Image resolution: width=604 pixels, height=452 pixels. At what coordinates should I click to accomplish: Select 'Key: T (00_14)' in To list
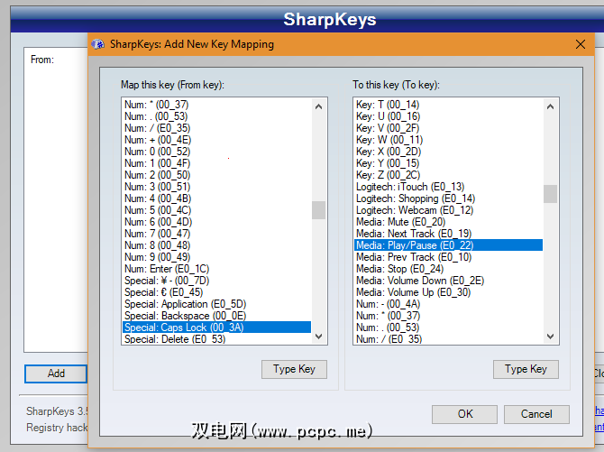click(x=448, y=105)
